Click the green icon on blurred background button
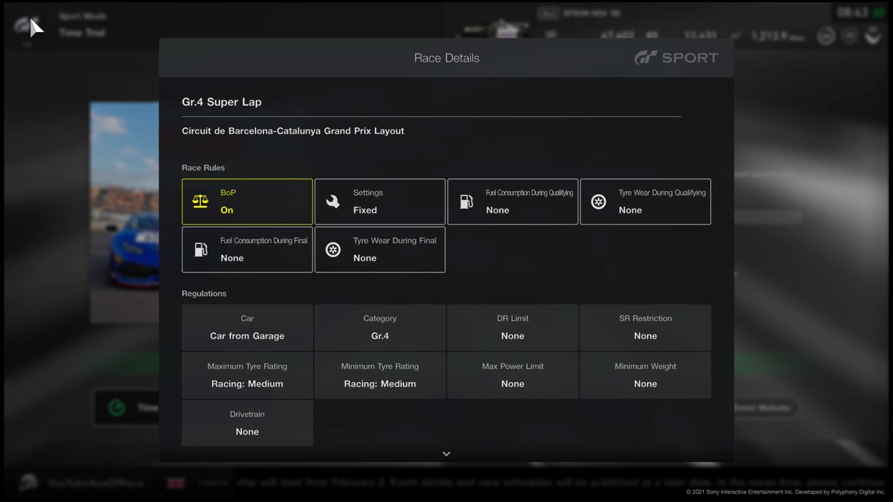Screen dimensions: 893x502 click(x=117, y=408)
